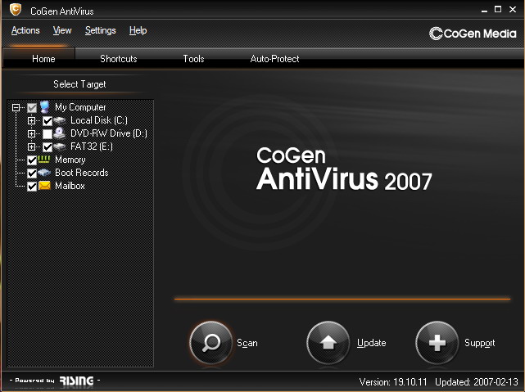Uncheck the Memory checkbox
This screenshot has width=525, height=392.
pos(32,160)
